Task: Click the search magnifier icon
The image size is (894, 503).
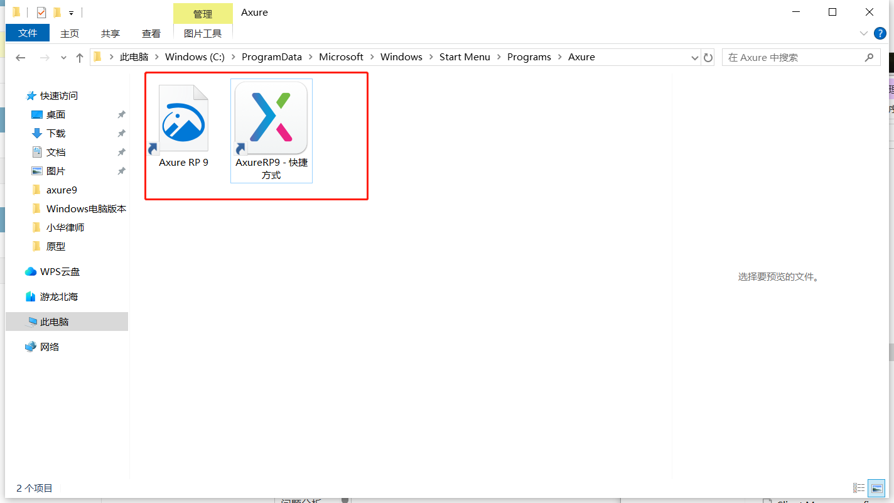Action: [x=869, y=57]
